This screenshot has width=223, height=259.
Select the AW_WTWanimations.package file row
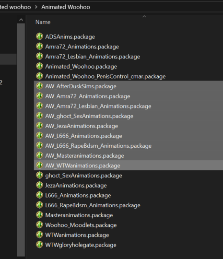129,165
